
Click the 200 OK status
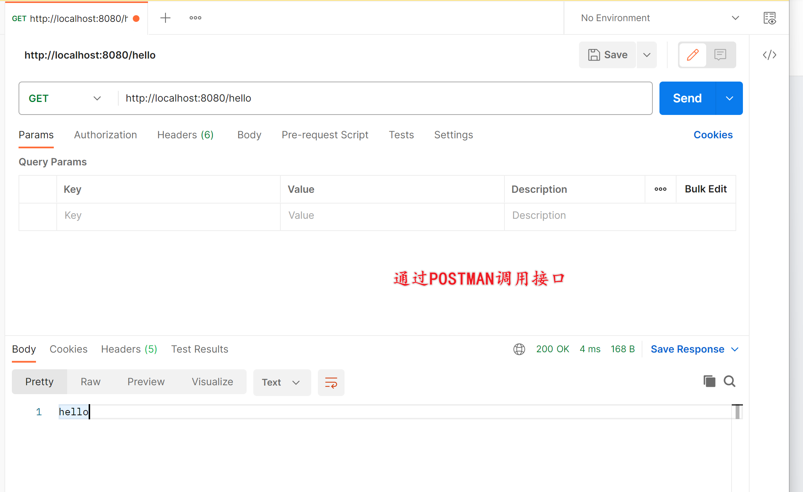[553, 349]
